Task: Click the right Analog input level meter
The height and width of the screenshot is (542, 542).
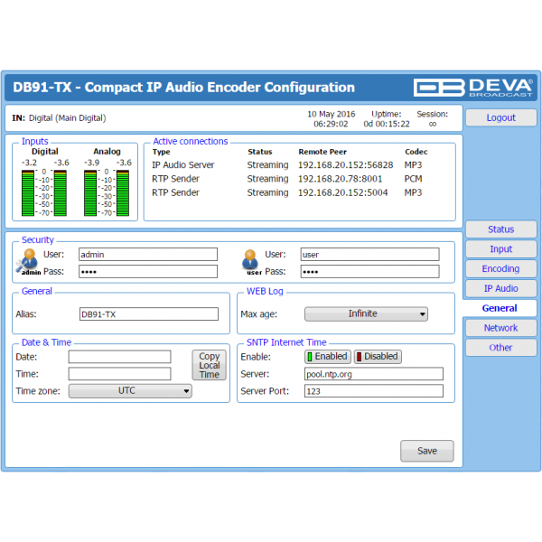Action: (x=123, y=193)
